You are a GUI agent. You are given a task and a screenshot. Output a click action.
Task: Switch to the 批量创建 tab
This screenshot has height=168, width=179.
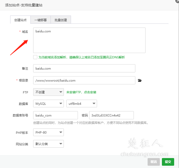[x=61, y=20]
